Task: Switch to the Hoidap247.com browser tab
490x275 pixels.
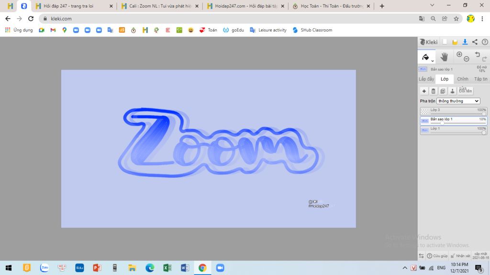Action: pyautogui.click(x=245, y=6)
